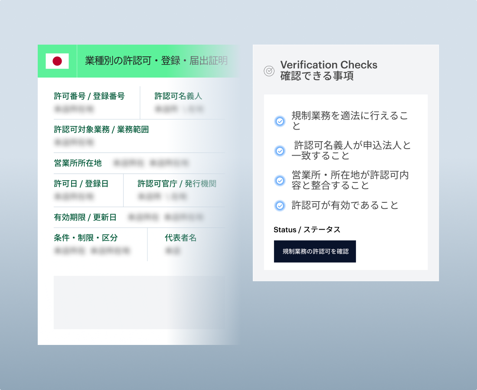Click the Status / ステータス label

(307, 230)
